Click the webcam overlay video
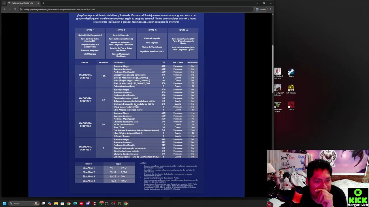 [318, 178]
